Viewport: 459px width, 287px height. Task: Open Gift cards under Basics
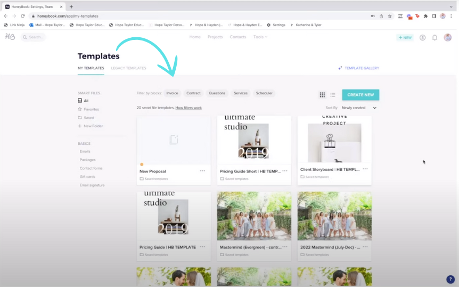pos(87,177)
